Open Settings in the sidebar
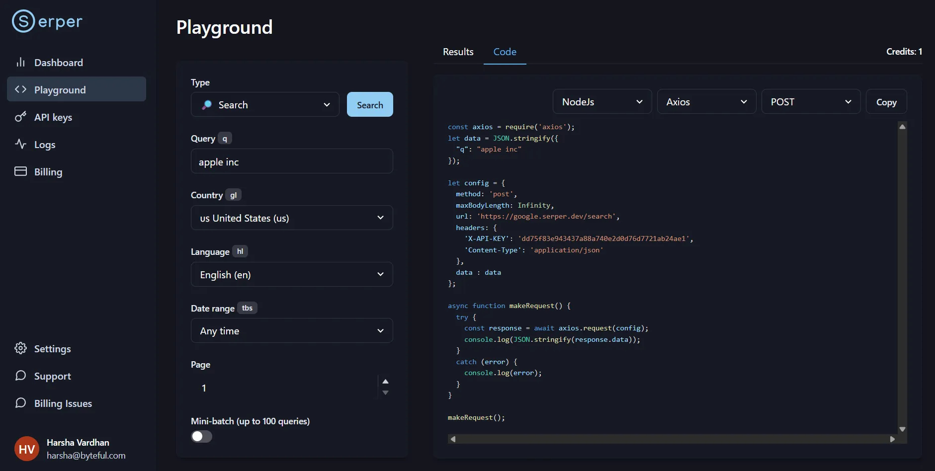 click(x=77, y=348)
